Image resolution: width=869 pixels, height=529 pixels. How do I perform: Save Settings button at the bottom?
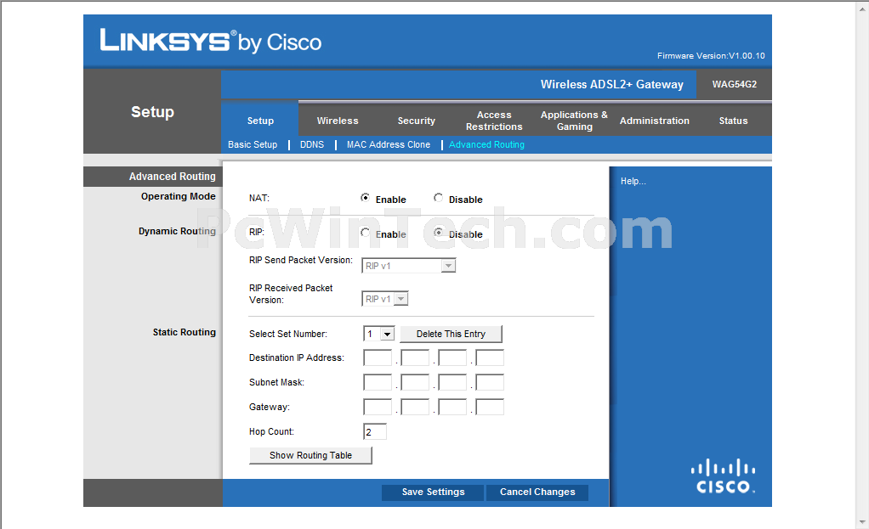click(433, 492)
